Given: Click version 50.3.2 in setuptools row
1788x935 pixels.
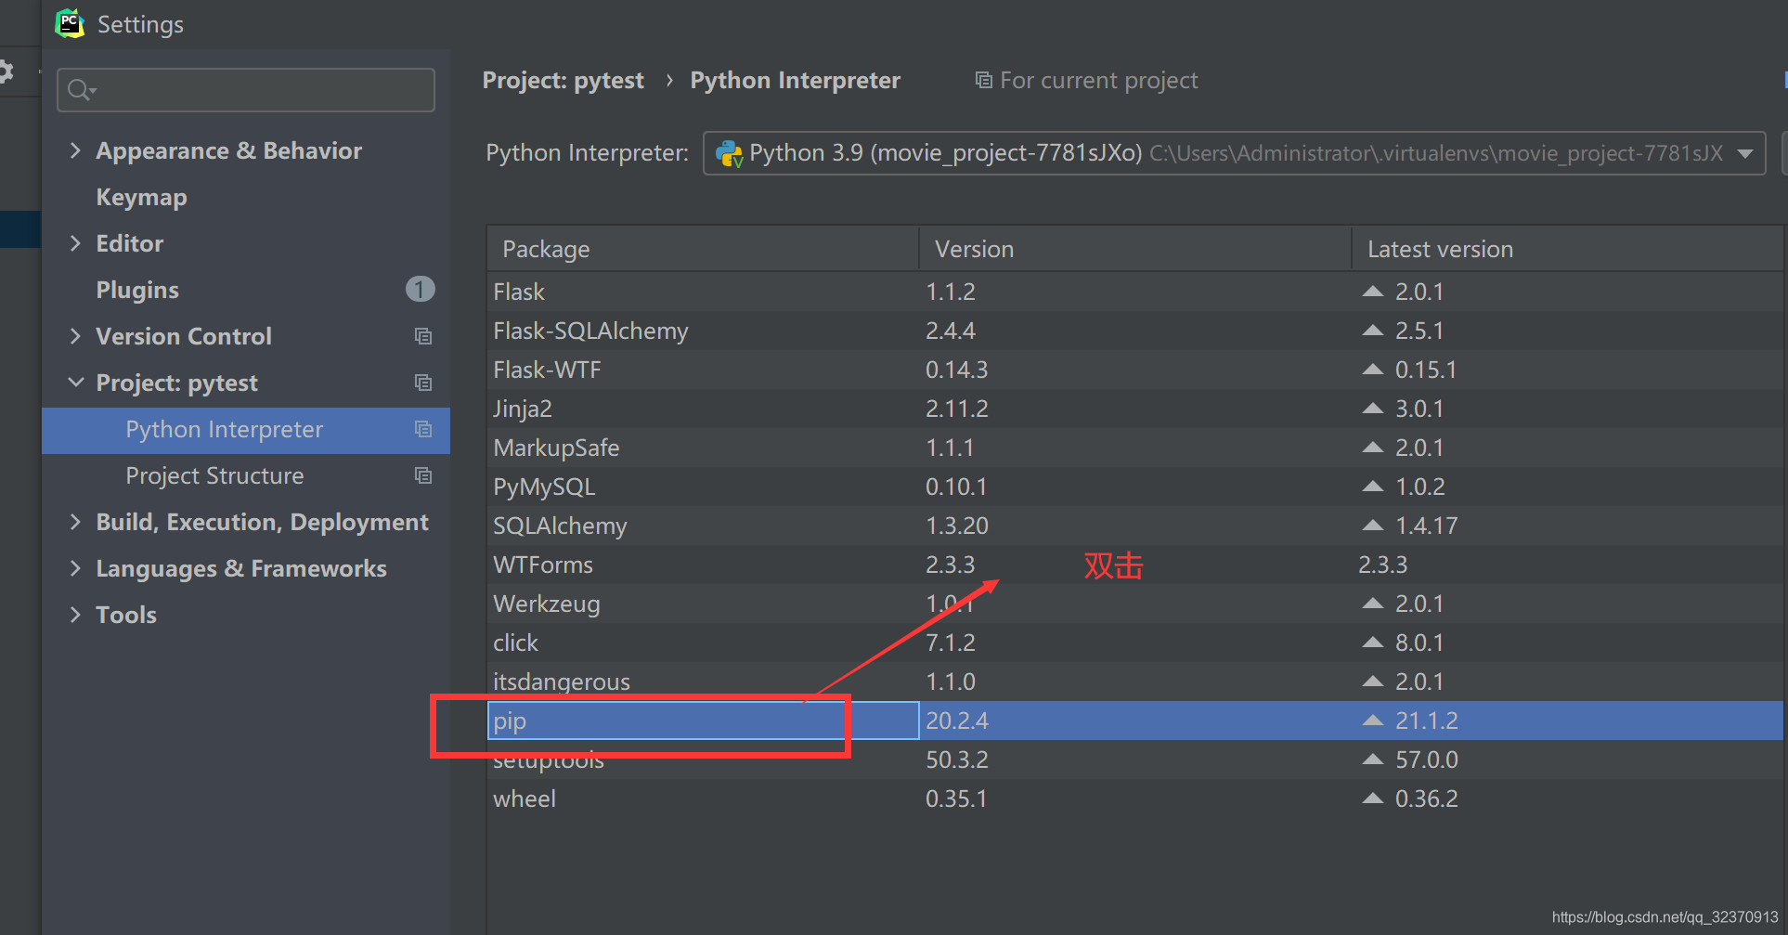Looking at the screenshot, I should tap(957, 760).
